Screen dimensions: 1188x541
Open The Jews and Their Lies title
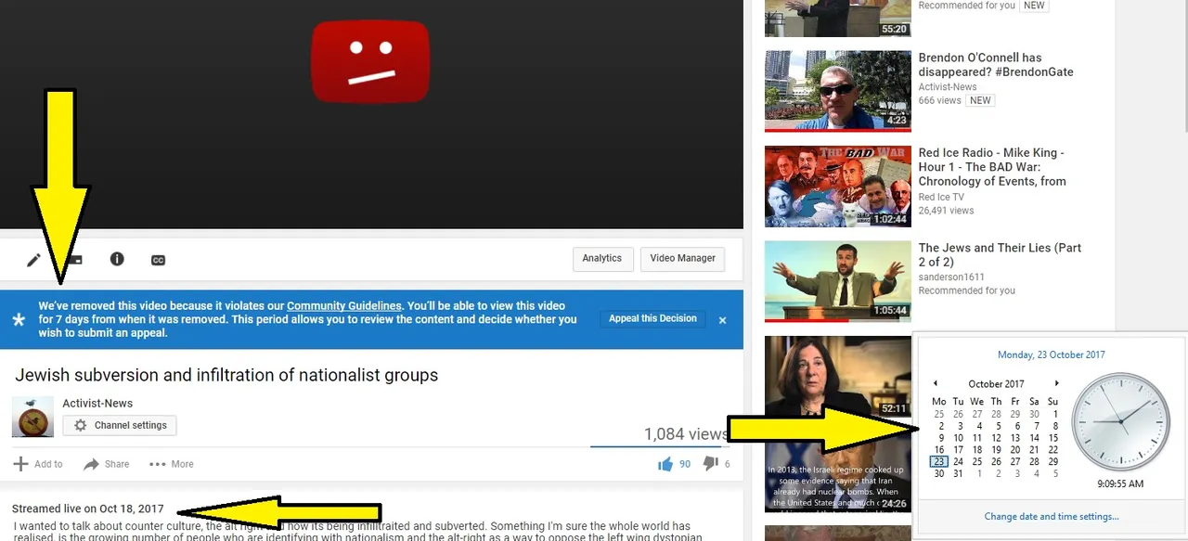1000,255
